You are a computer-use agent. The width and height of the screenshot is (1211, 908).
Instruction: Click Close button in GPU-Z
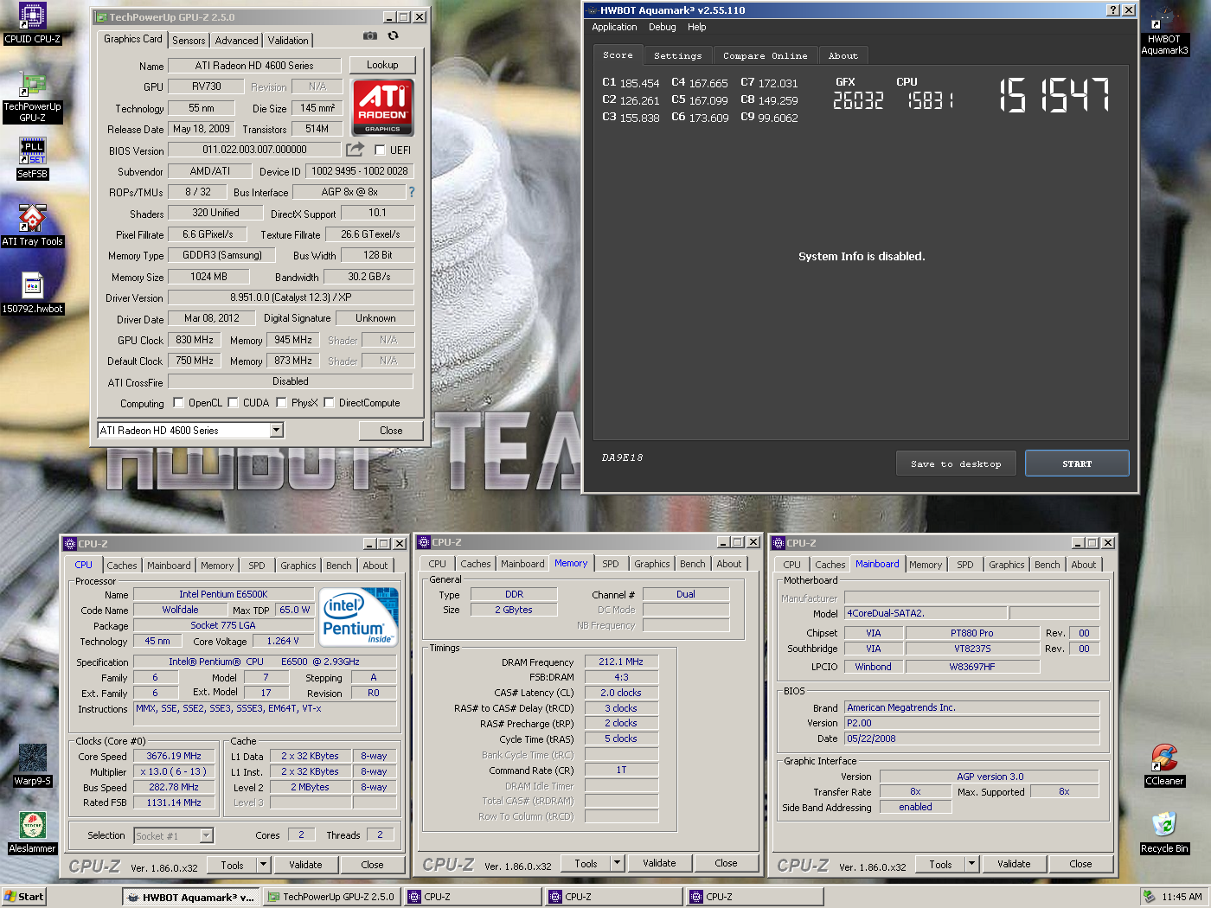391,430
